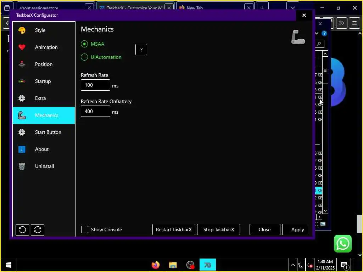
Task: Click the scroll-right arrow in background window
Action: (319, 217)
